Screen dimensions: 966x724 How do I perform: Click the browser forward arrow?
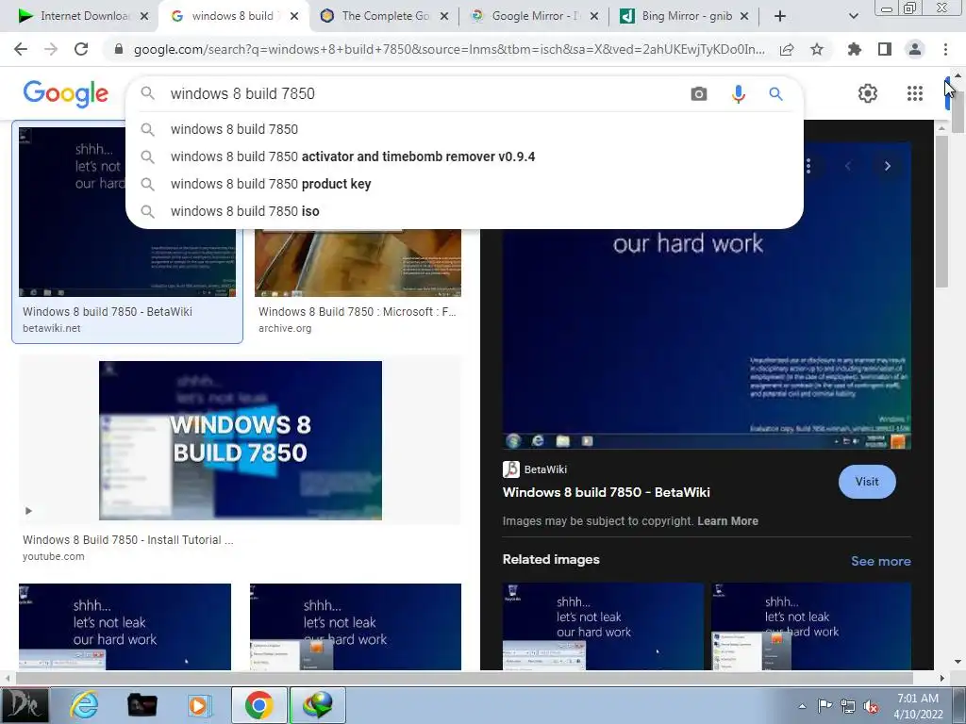coord(51,49)
